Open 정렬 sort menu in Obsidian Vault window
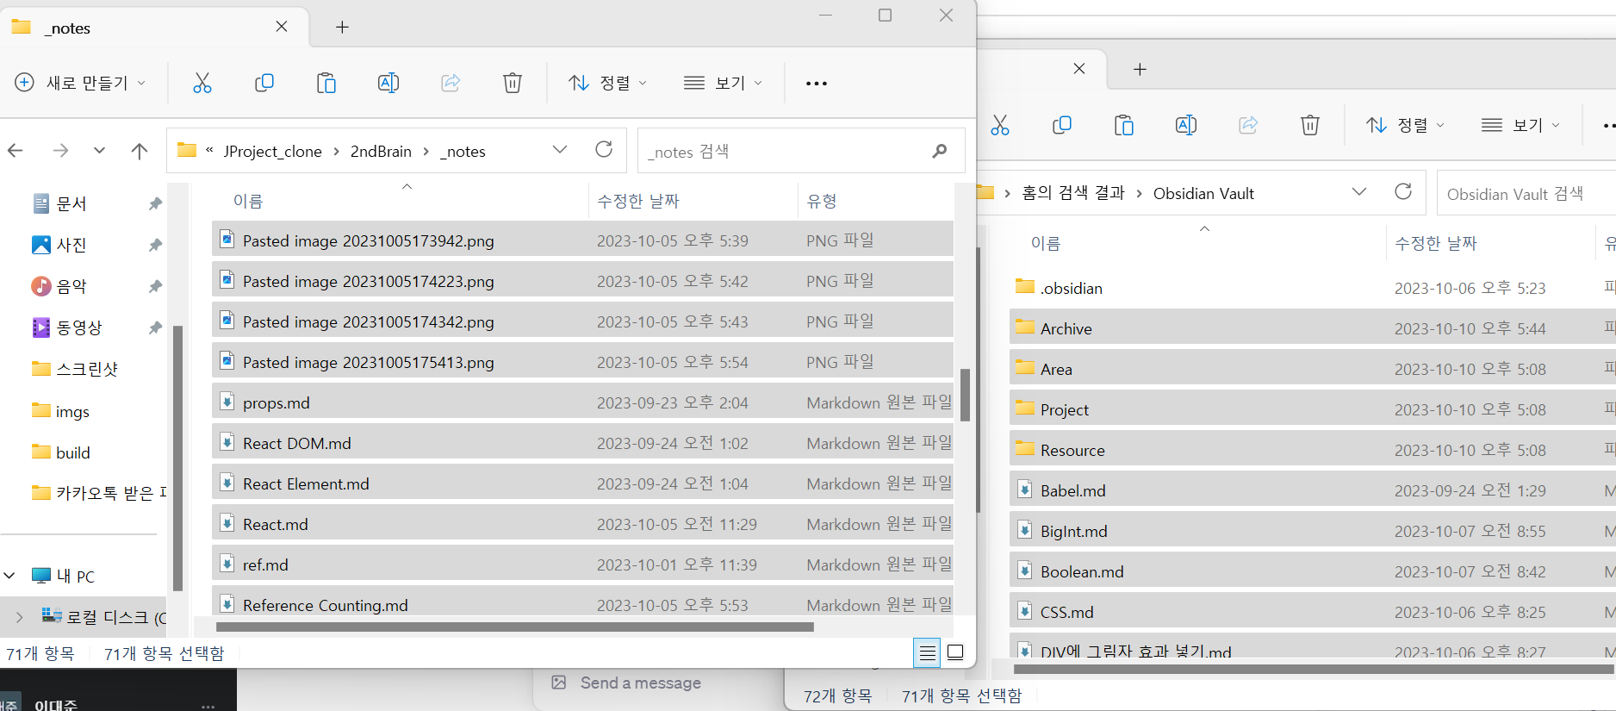 click(x=1405, y=125)
